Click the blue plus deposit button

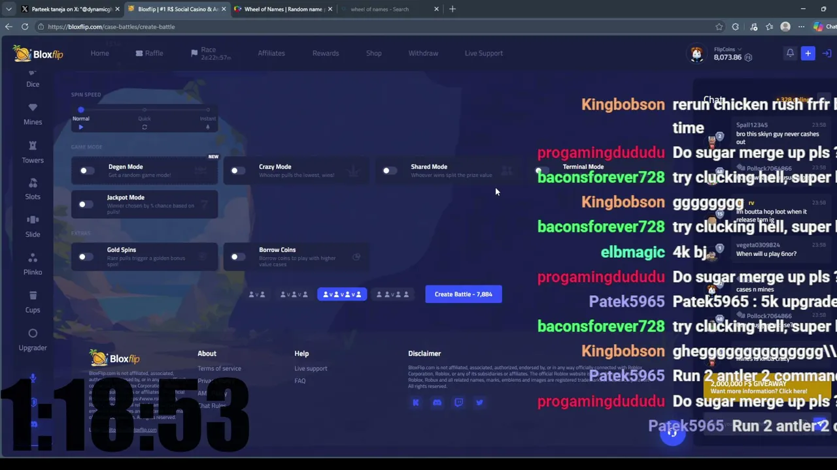point(808,54)
